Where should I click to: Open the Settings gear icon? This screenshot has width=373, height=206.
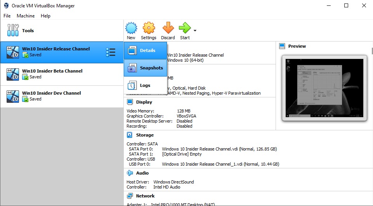point(149,28)
